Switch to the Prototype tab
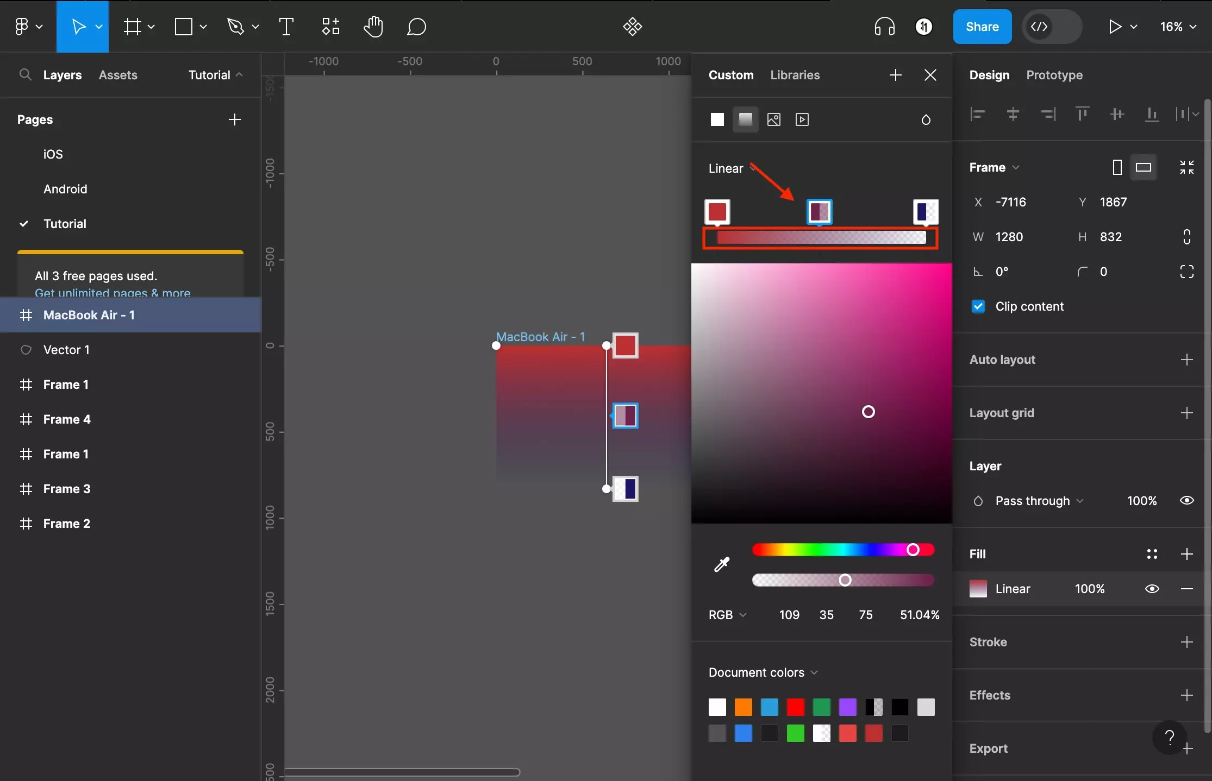Image resolution: width=1212 pixels, height=781 pixels. pyautogui.click(x=1053, y=75)
